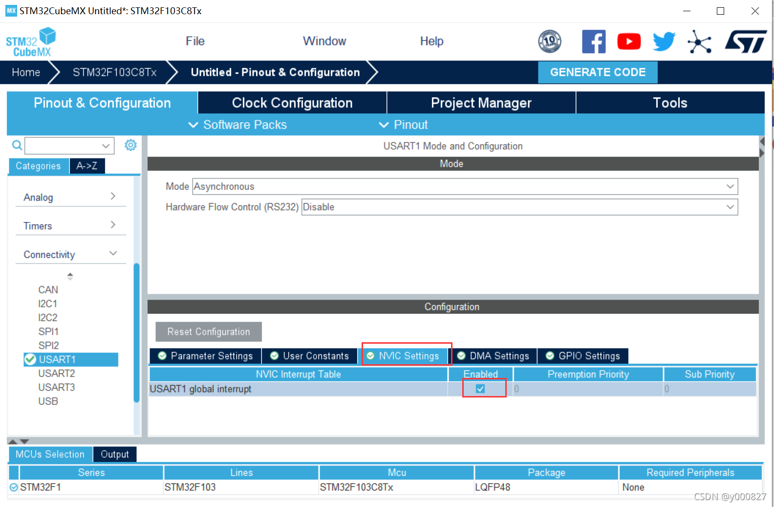Click the Series column header

[91, 472]
